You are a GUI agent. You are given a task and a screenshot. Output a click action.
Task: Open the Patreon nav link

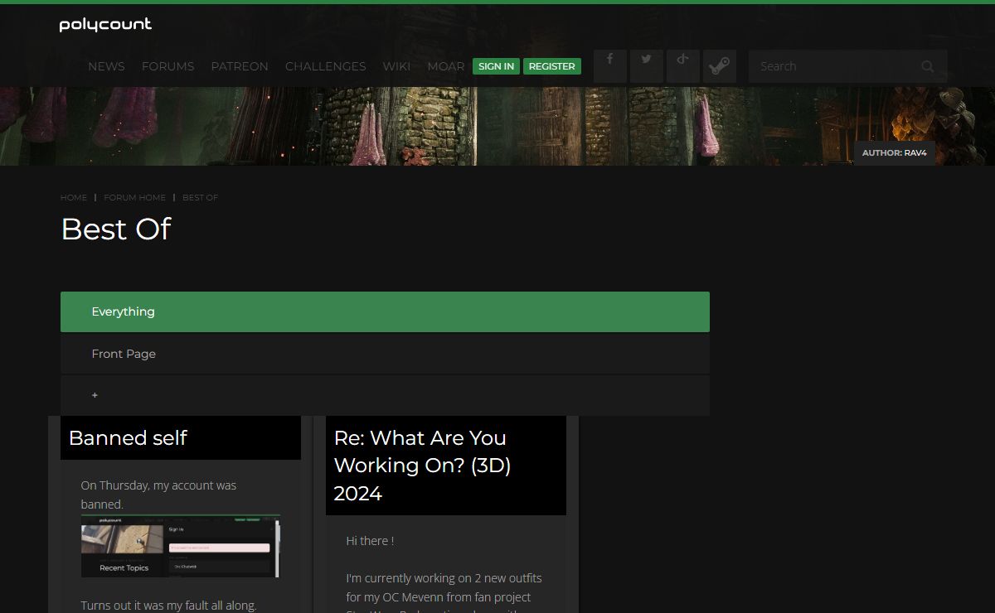click(240, 66)
